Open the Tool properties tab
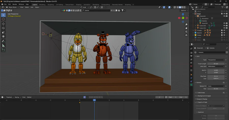229x120 pixels. point(191,48)
